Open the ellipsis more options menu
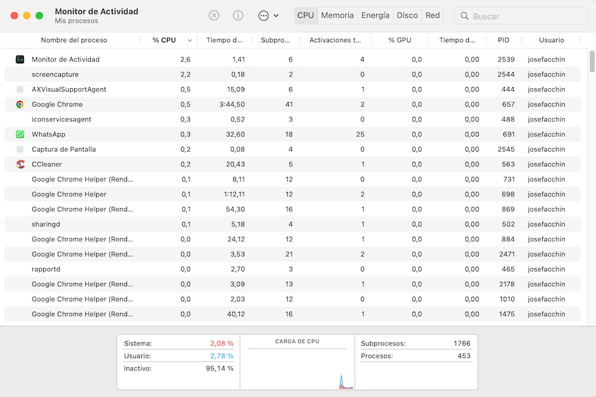The image size is (596, 397). (x=268, y=16)
